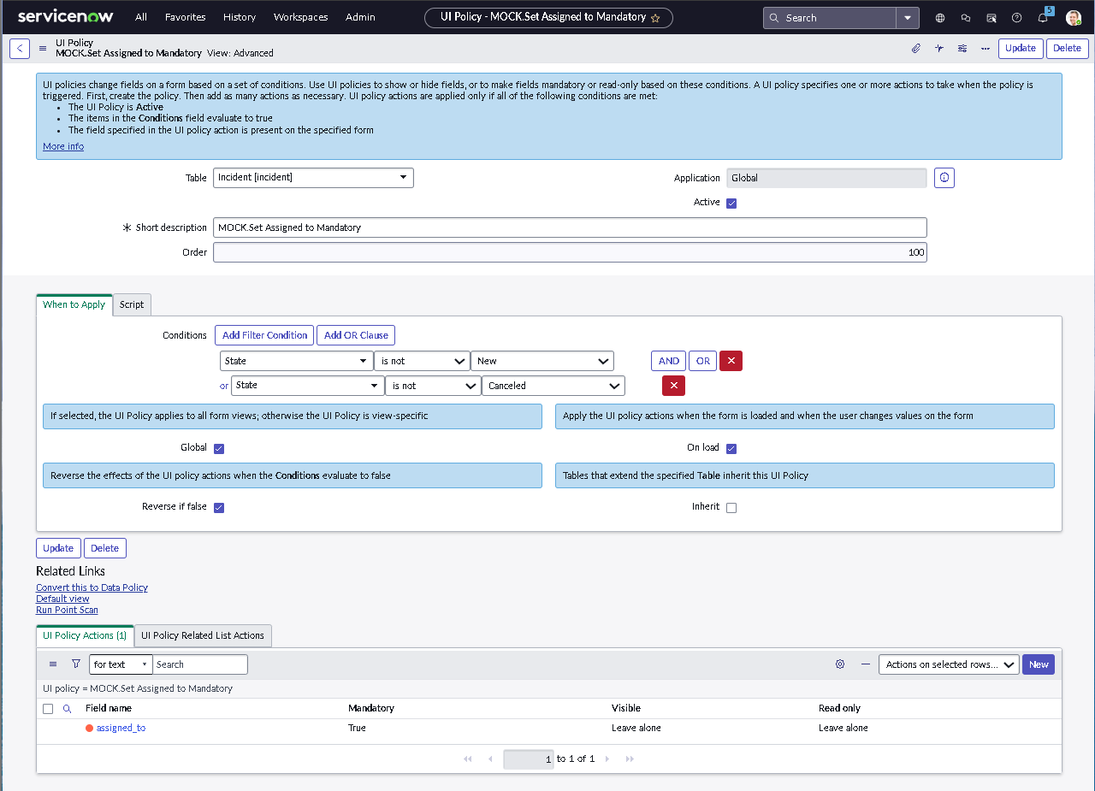Open the Actions on selected rows dropdown
This screenshot has width=1095, height=791.
[948, 664]
